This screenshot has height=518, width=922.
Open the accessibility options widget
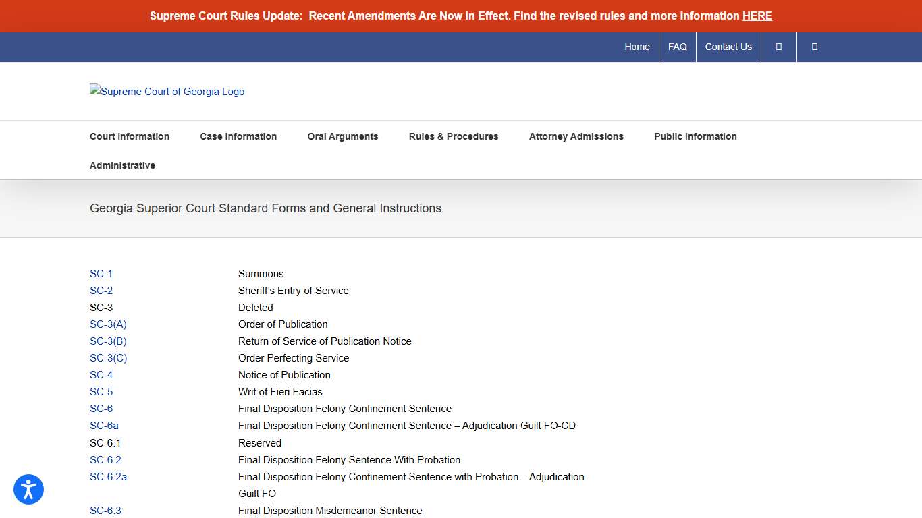pos(28,489)
